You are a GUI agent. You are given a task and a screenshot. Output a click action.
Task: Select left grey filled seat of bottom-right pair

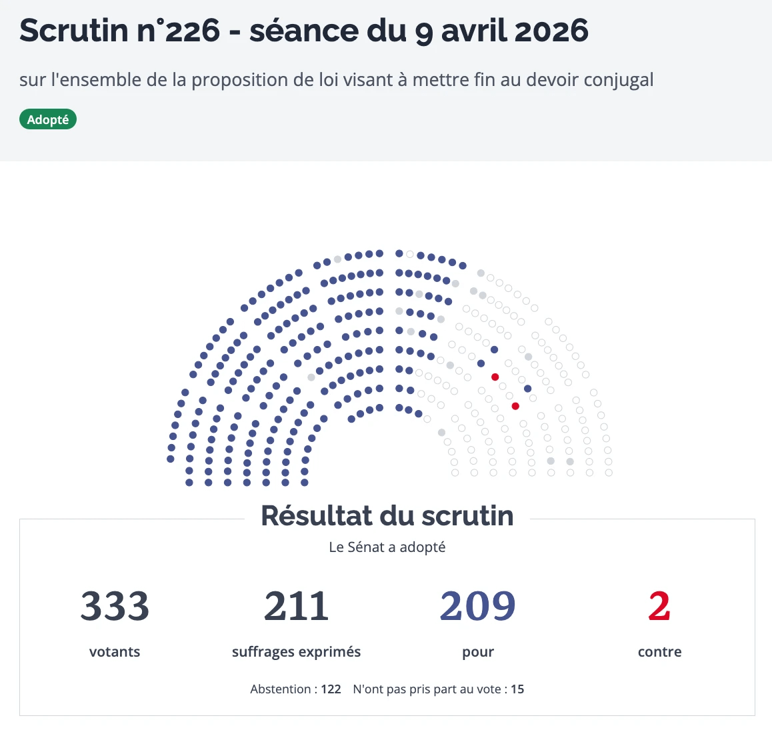551,461
